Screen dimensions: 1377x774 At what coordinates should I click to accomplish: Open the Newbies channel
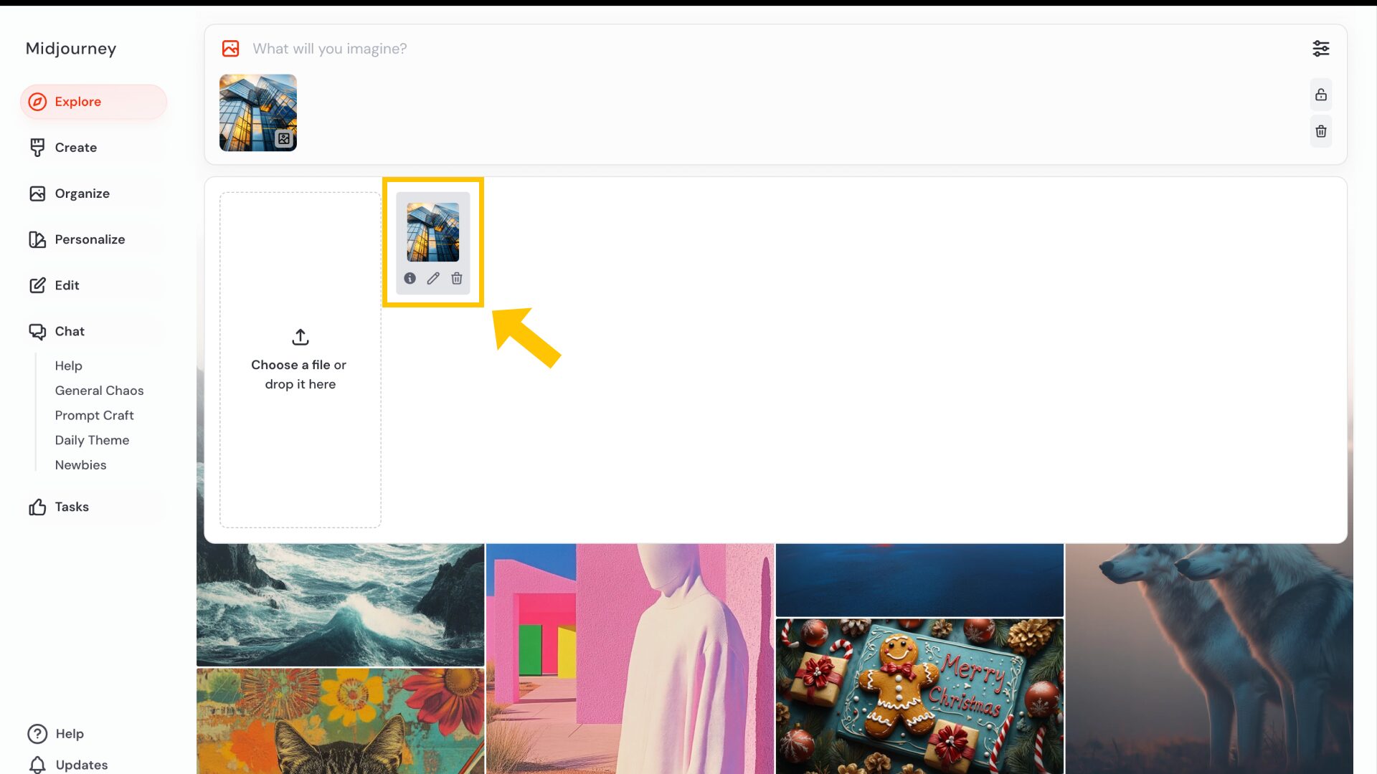[80, 464]
